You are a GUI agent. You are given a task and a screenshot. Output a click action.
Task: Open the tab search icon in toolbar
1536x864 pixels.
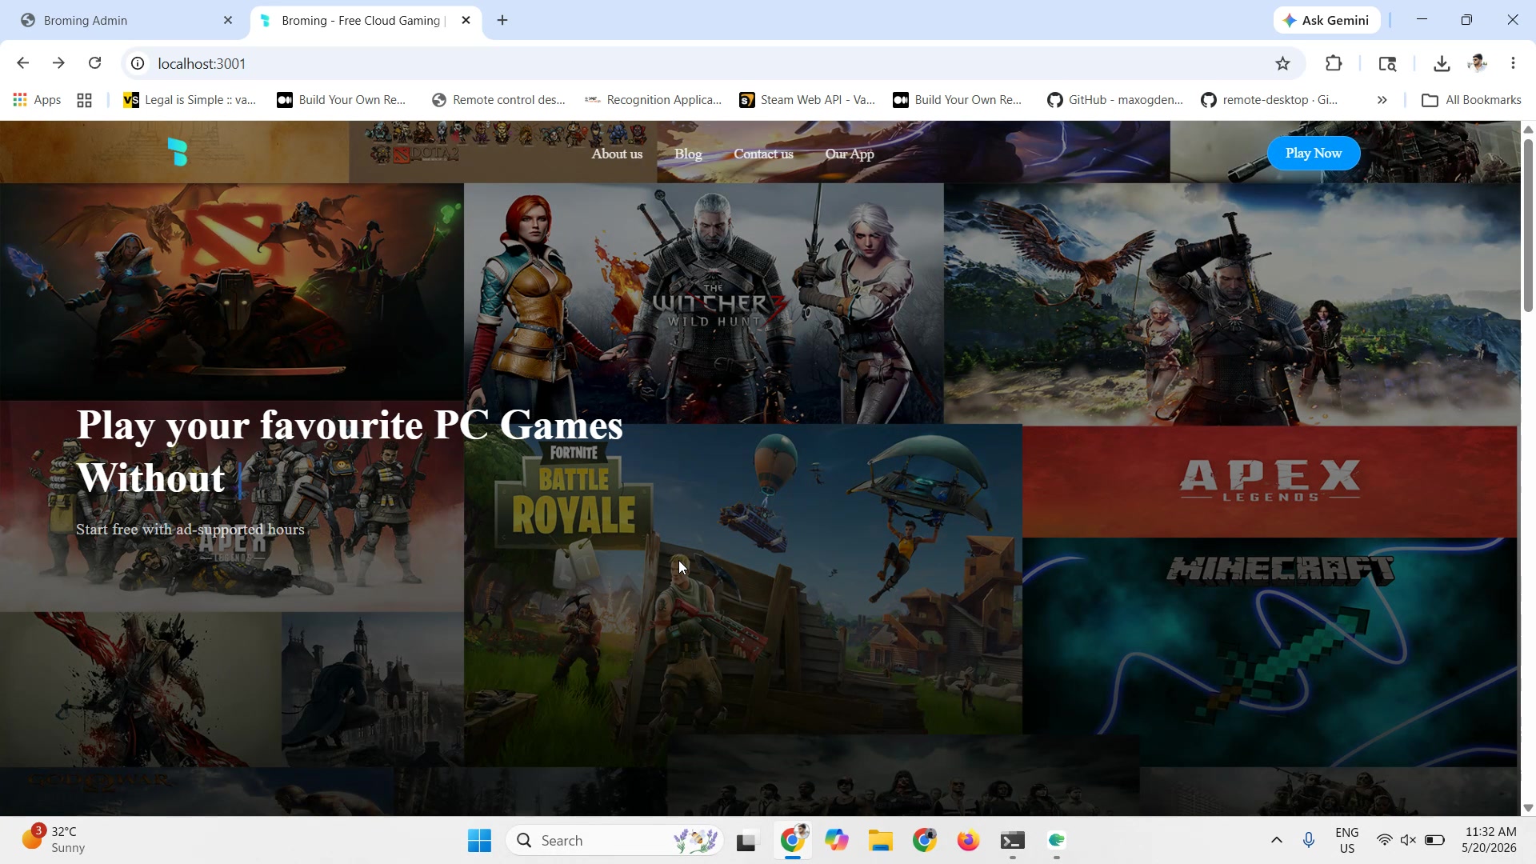[1387, 63]
